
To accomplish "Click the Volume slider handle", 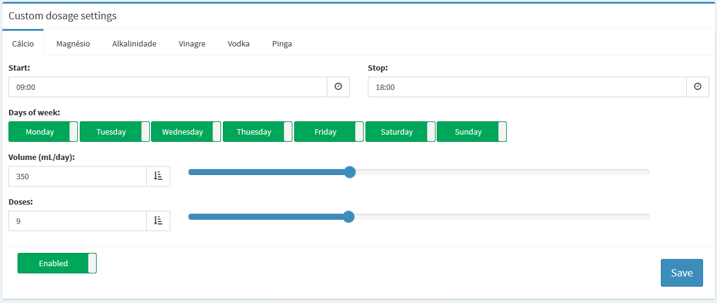I will point(350,172).
